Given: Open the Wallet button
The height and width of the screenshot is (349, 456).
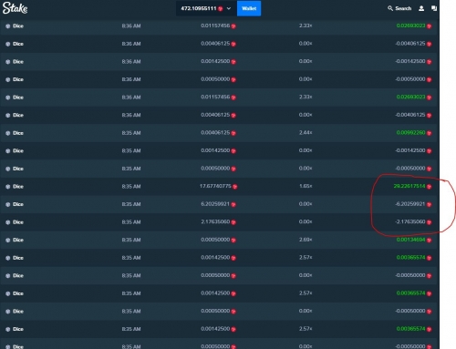Looking at the screenshot, I should [x=249, y=8].
